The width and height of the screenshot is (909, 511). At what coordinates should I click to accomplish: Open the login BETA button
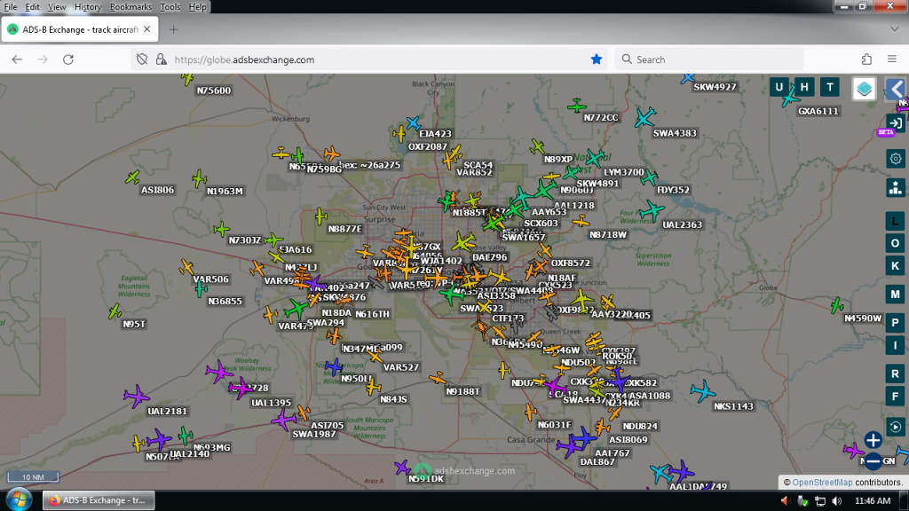895,123
